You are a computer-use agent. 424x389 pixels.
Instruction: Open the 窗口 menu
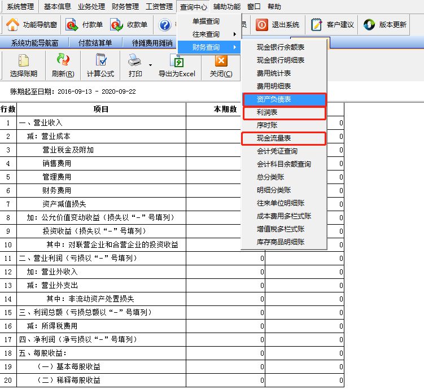pos(254,6)
